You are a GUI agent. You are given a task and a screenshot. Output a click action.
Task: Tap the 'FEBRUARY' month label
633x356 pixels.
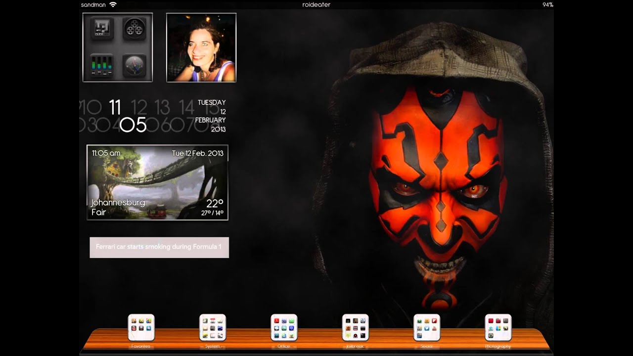click(x=210, y=120)
